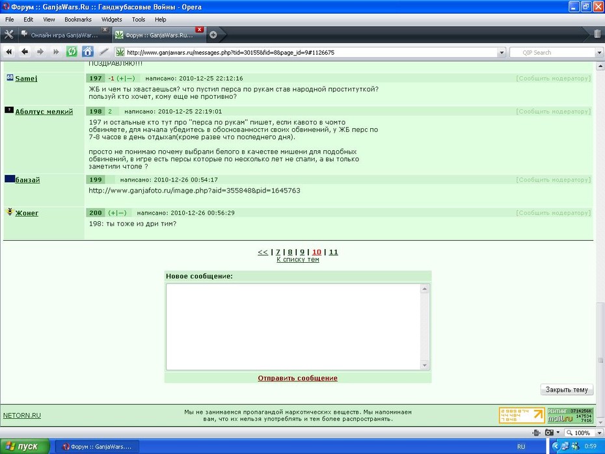This screenshot has height=454, width=605.
Task: Open the Widgets menu
Action: tap(111, 20)
